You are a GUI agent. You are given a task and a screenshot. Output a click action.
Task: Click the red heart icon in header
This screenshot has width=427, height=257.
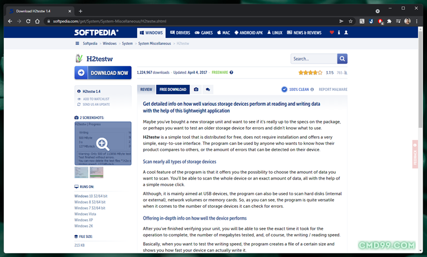pos(331,33)
